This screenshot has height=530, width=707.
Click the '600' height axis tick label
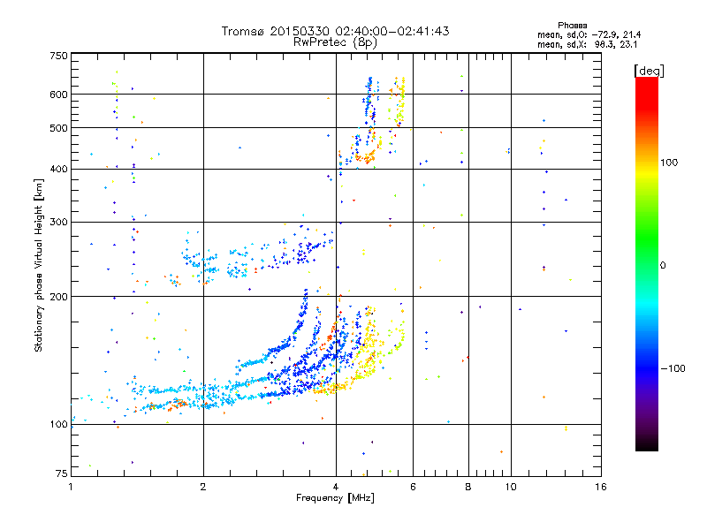(x=59, y=95)
